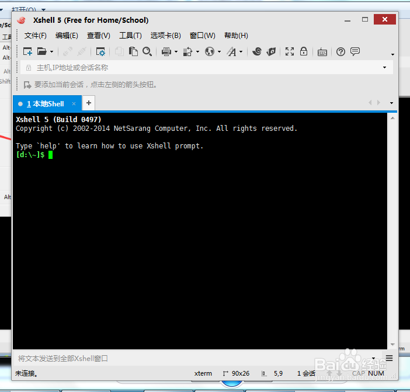Click the add current session arrow icon
The width and height of the screenshot is (410, 392).
[x=27, y=85]
